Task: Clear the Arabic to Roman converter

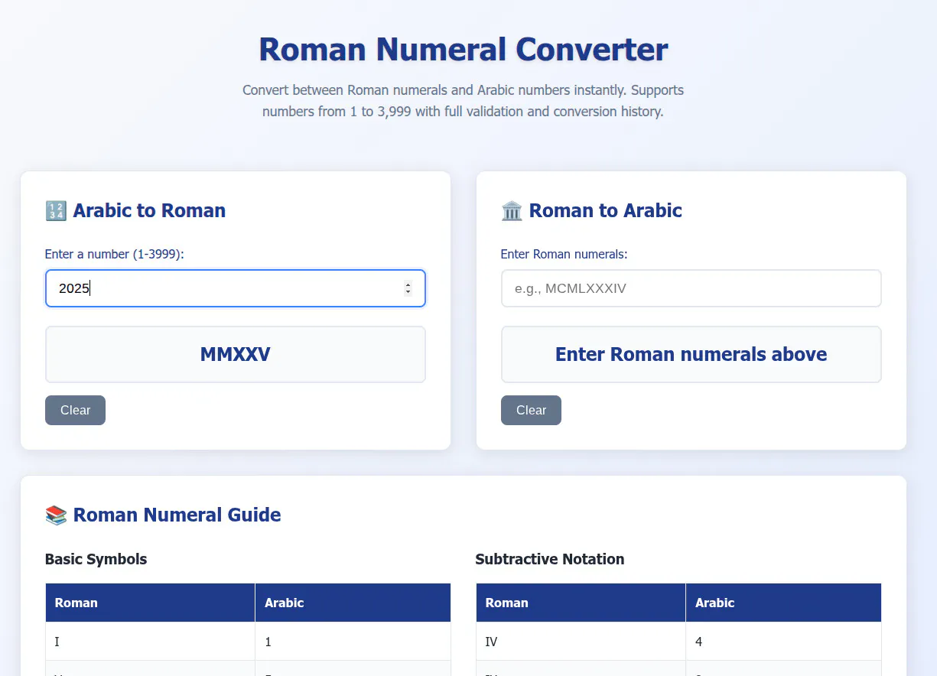Action: click(x=75, y=410)
